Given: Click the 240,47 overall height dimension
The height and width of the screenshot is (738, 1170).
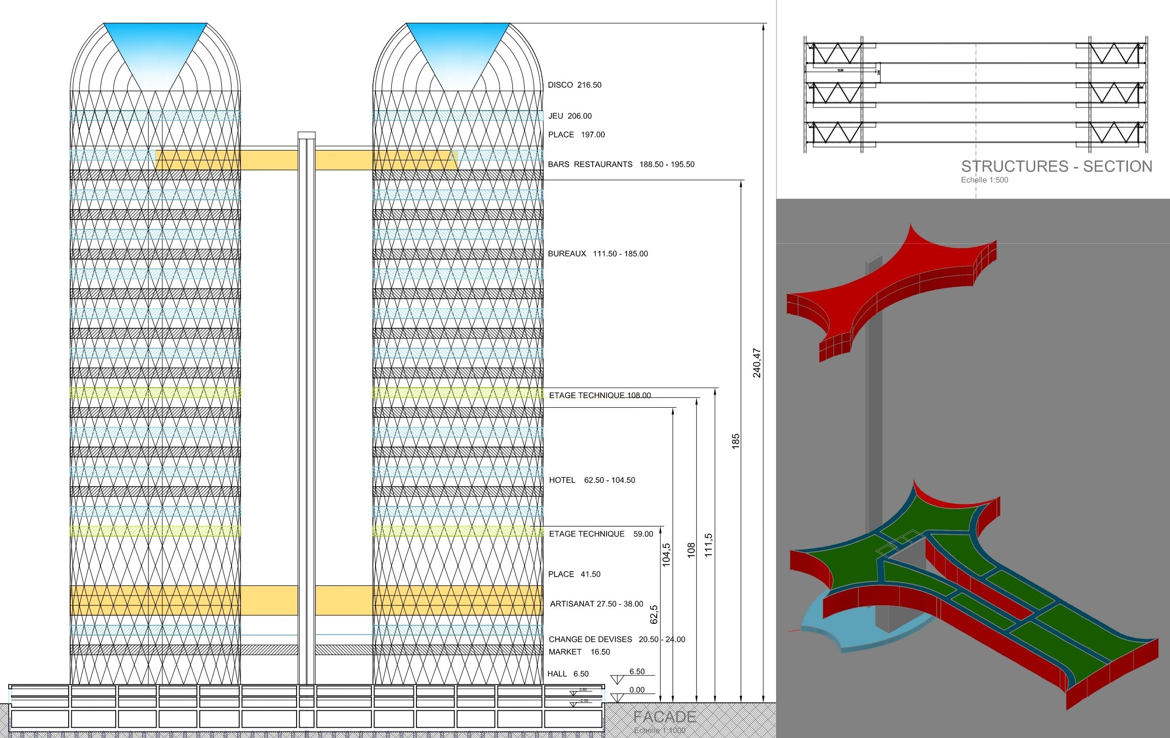Looking at the screenshot, I should coord(757,363).
